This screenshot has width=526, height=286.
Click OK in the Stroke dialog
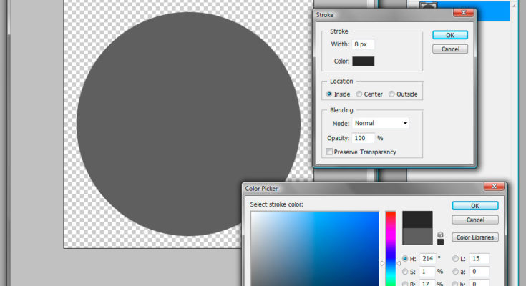(450, 35)
